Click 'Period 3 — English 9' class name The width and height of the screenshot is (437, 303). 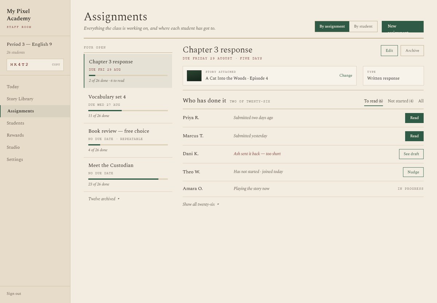[x=29, y=44]
